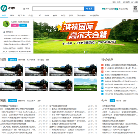Click the blue 登录 button in sidebar

pyautogui.click(x=23, y=25)
